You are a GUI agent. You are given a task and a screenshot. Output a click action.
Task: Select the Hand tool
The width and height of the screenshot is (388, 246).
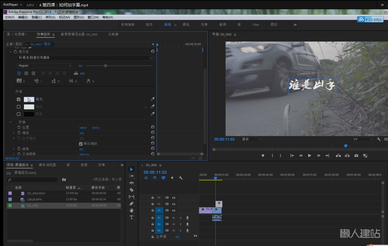131,211
